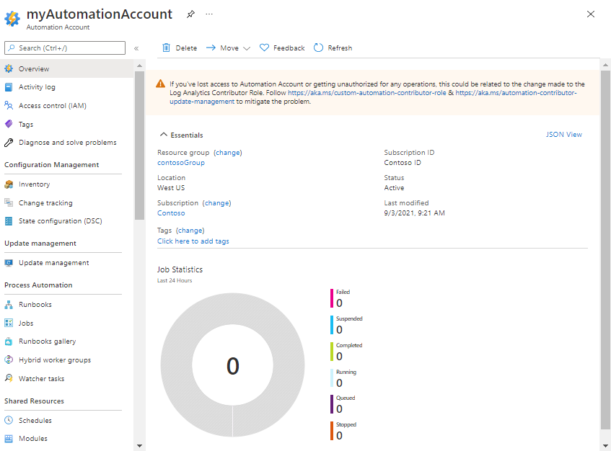Open JSON View of Essentials

(x=564, y=135)
